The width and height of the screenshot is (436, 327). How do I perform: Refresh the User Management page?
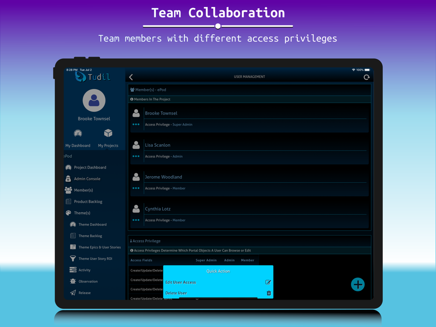367,77
